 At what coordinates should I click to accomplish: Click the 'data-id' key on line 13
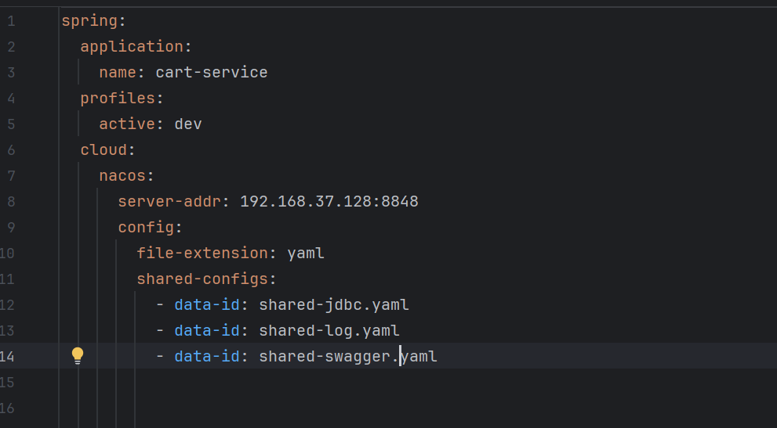click(x=207, y=330)
